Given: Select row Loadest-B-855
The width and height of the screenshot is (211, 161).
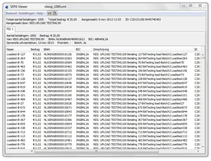Looking at the screenshot, I should click(x=103, y=124).
